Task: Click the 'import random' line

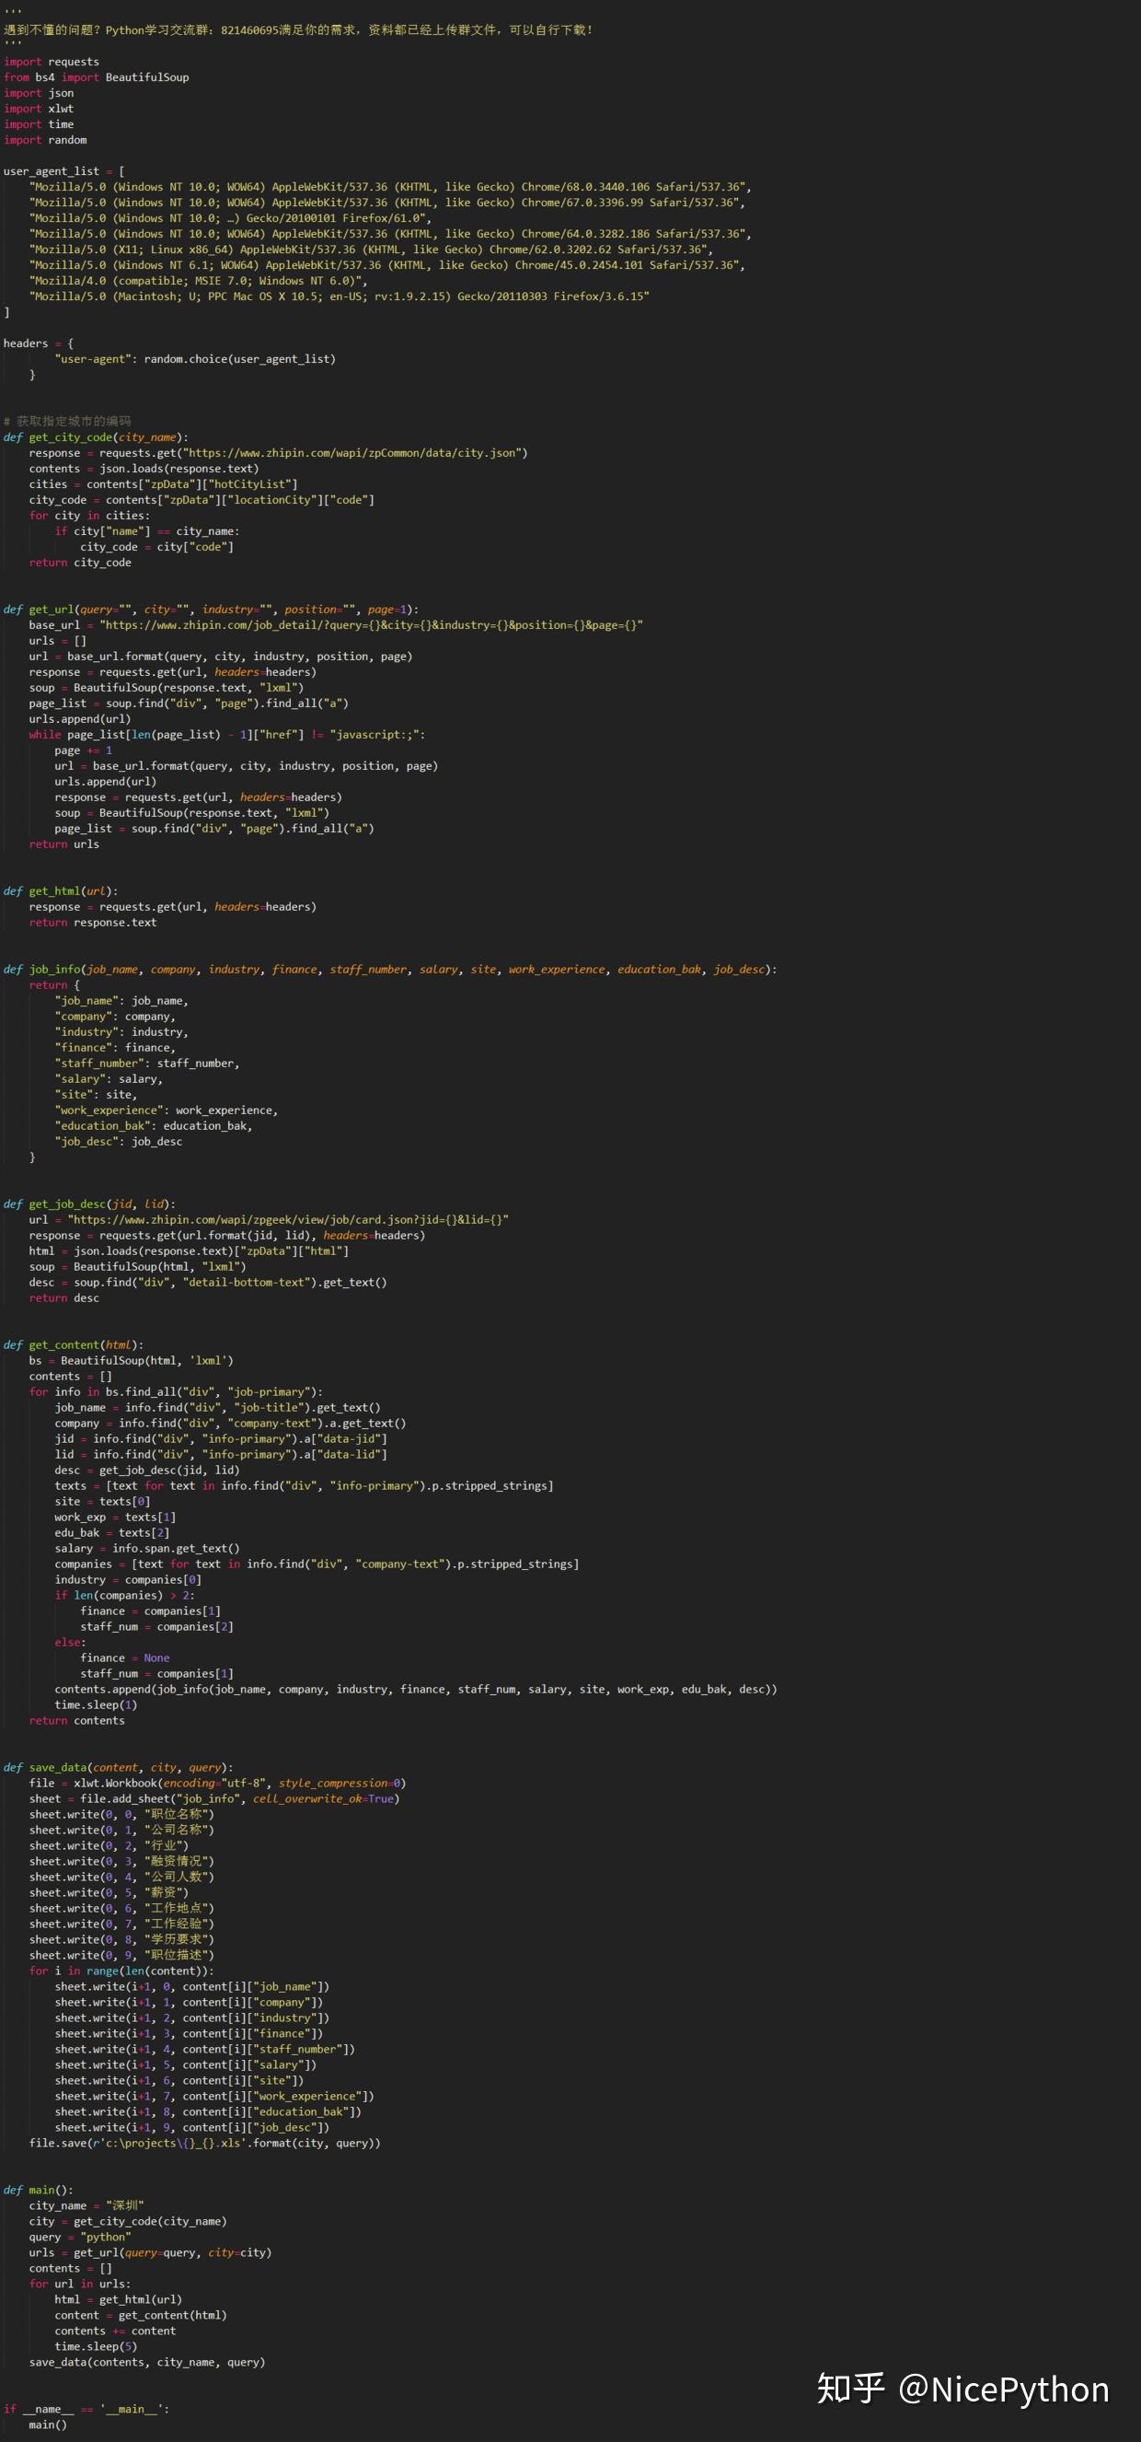Action: (x=44, y=140)
